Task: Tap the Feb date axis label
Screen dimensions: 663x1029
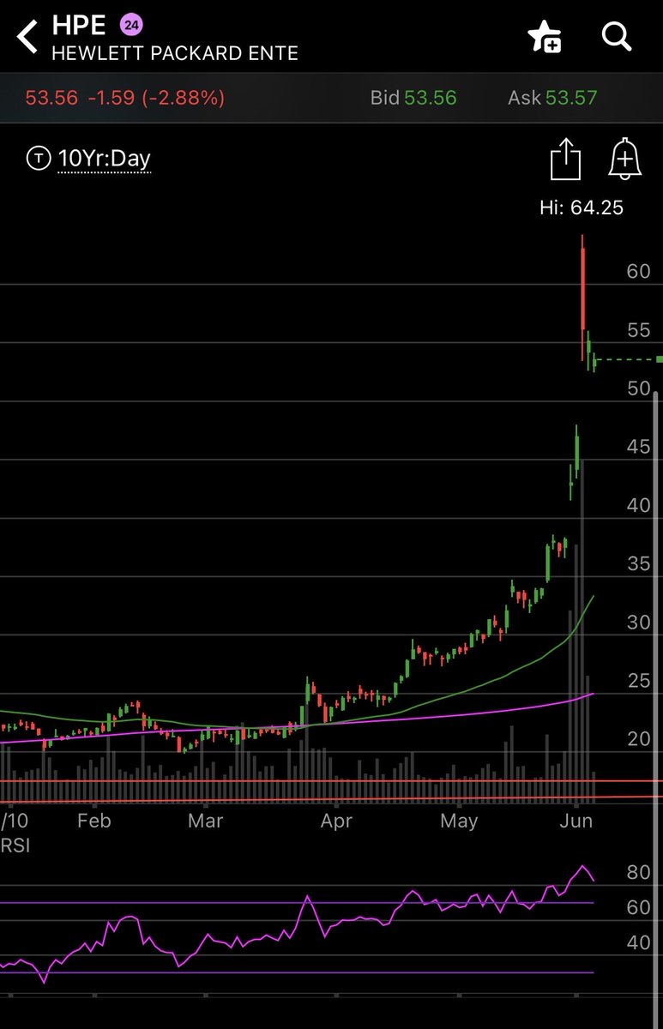Action: (93, 821)
